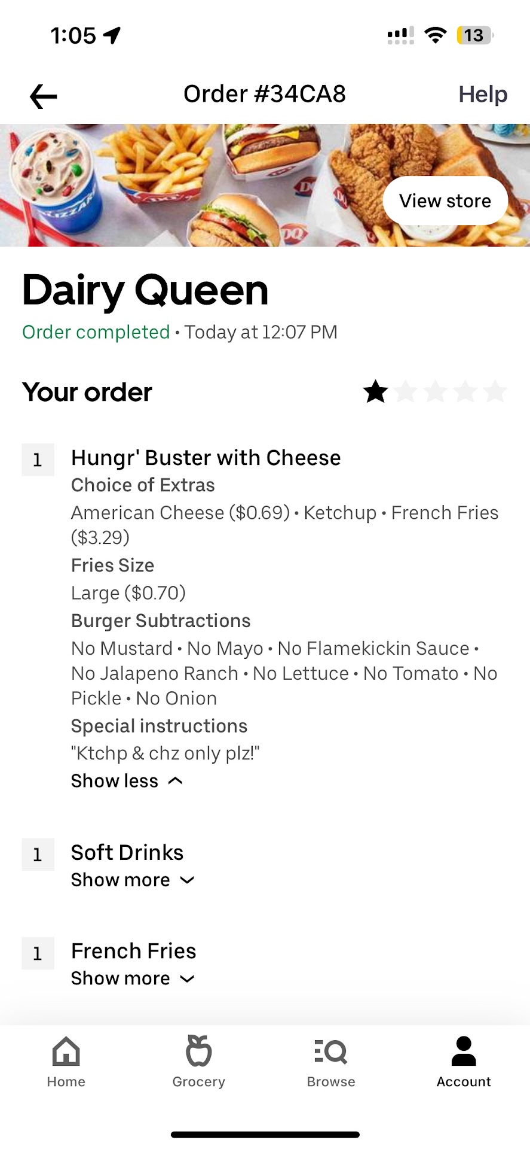This screenshot has height=1149, width=530.
Task: Select the fourth rating star
Action: [x=465, y=392]
